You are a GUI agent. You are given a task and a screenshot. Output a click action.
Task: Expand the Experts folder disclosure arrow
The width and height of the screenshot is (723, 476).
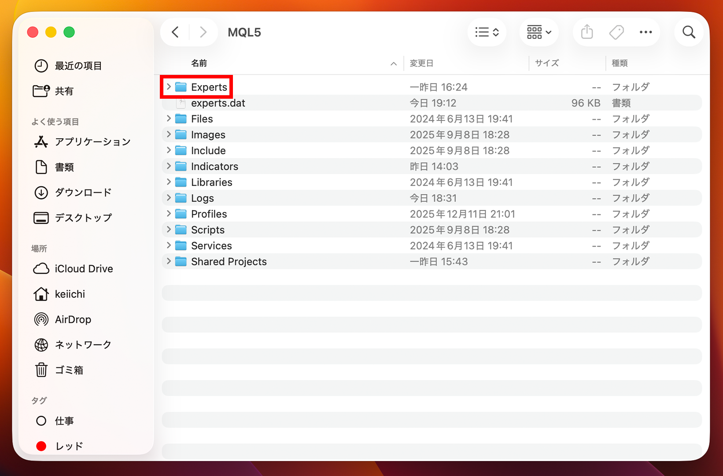point(169,87)
